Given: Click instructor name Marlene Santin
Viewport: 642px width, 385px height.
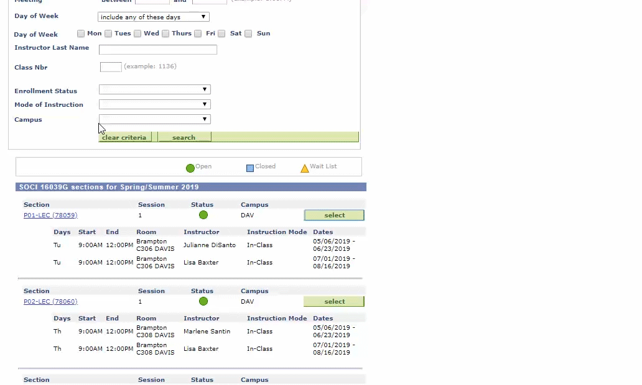Looking at the screenshot, I should coord(207,332).
